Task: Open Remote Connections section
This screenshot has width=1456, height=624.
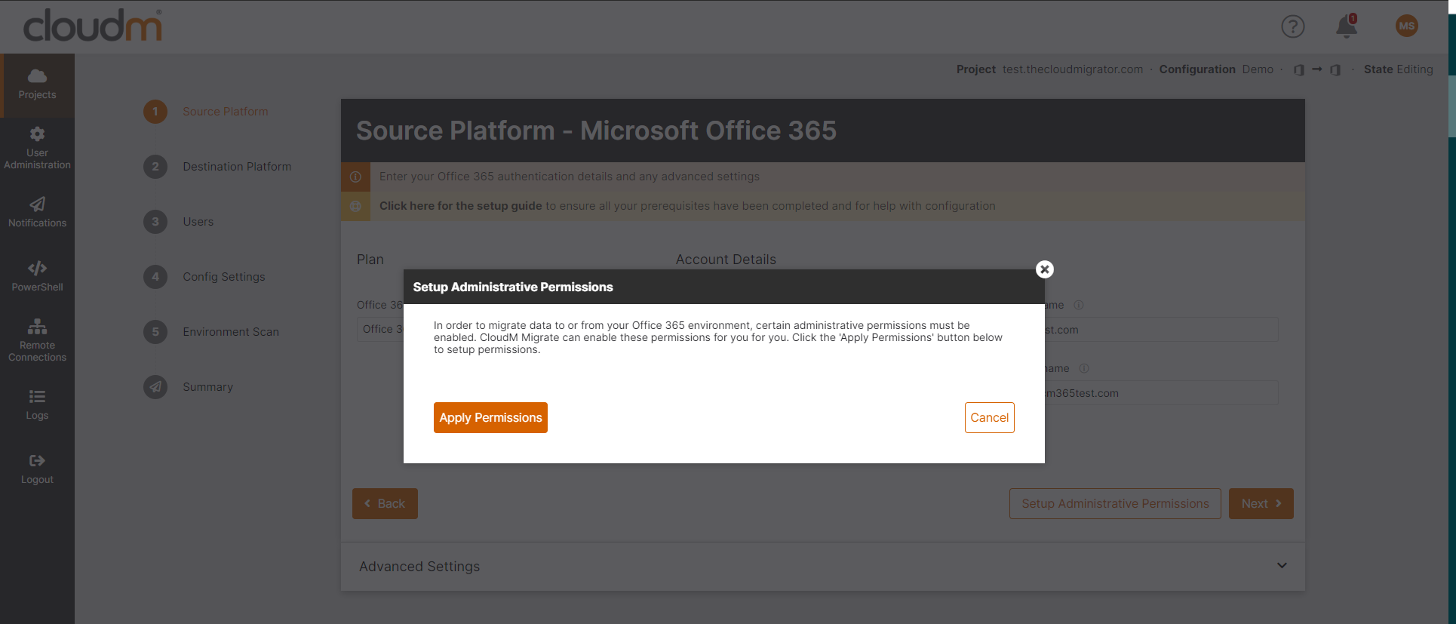Action: pos(37,340)
